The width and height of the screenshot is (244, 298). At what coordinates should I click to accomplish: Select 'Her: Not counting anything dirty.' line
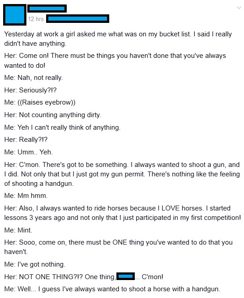pos(53,115)
